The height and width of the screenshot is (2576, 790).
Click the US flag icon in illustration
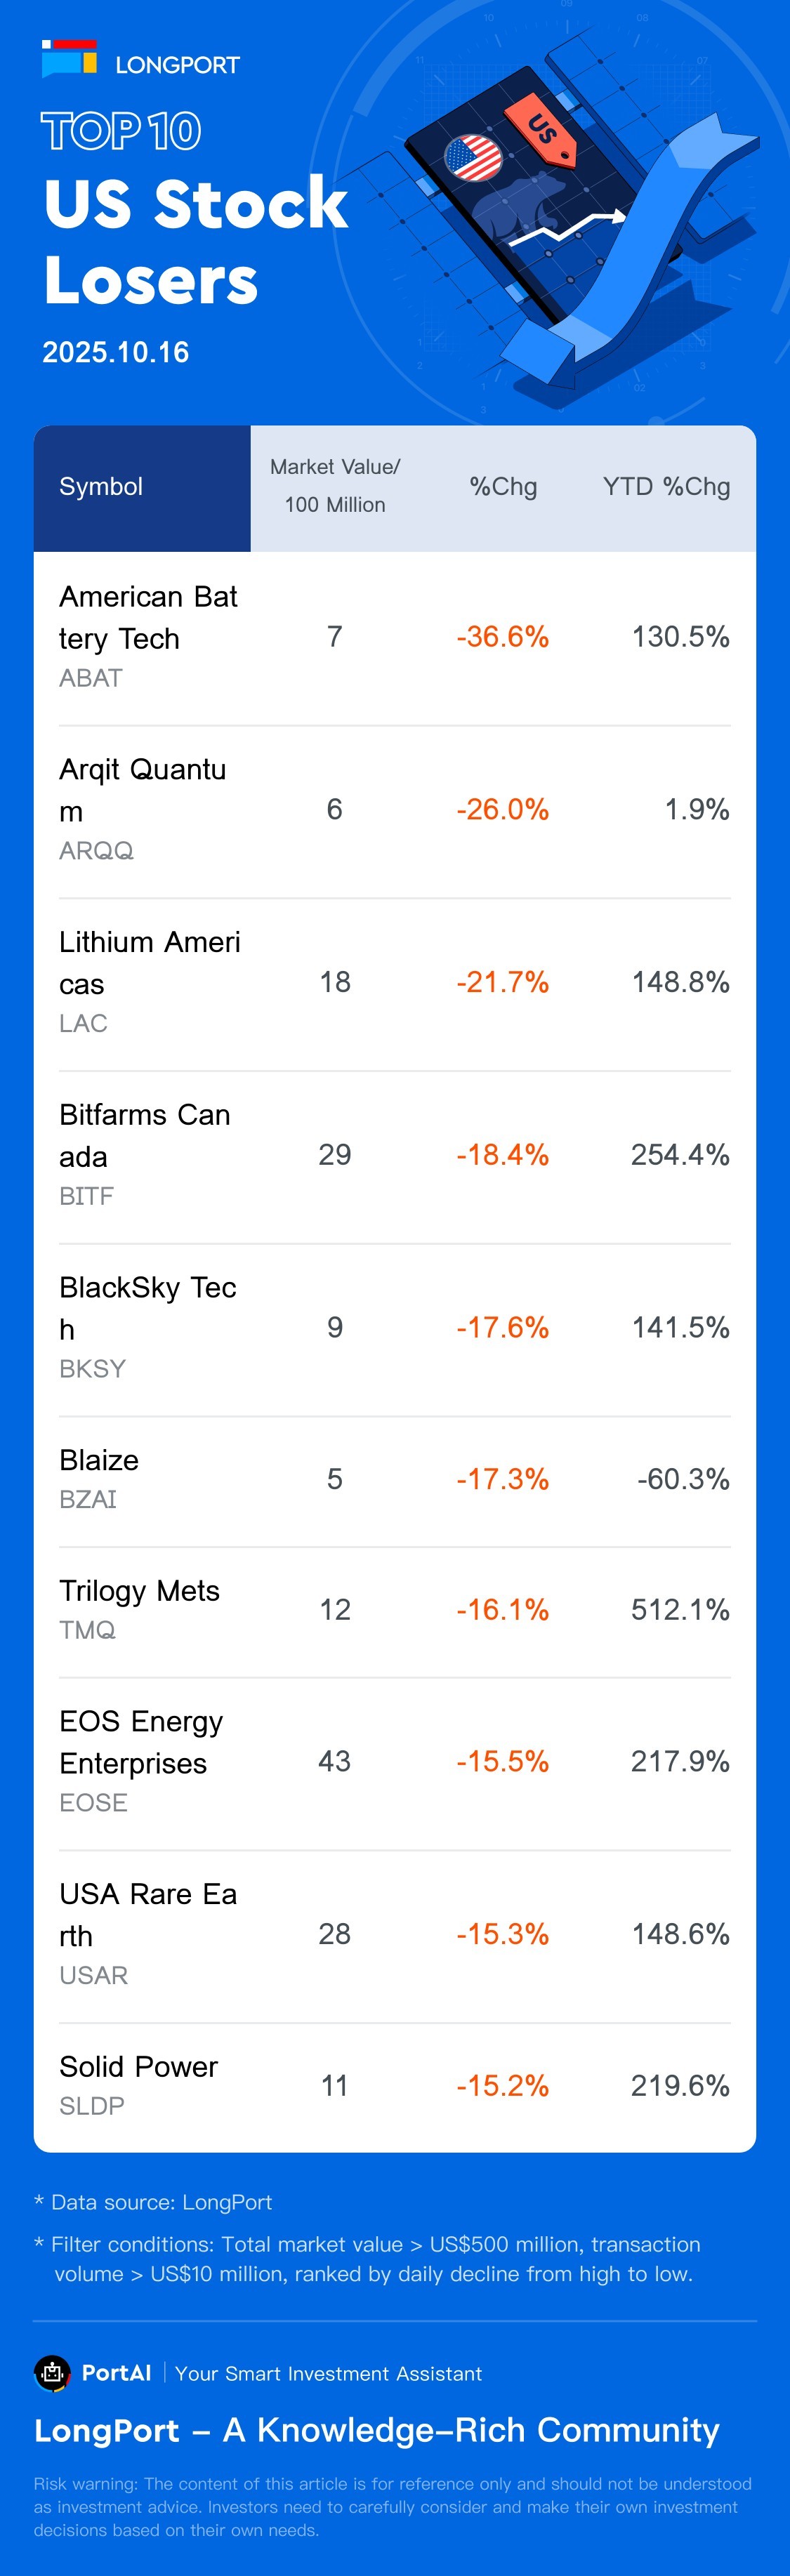[x=472, y=158]
